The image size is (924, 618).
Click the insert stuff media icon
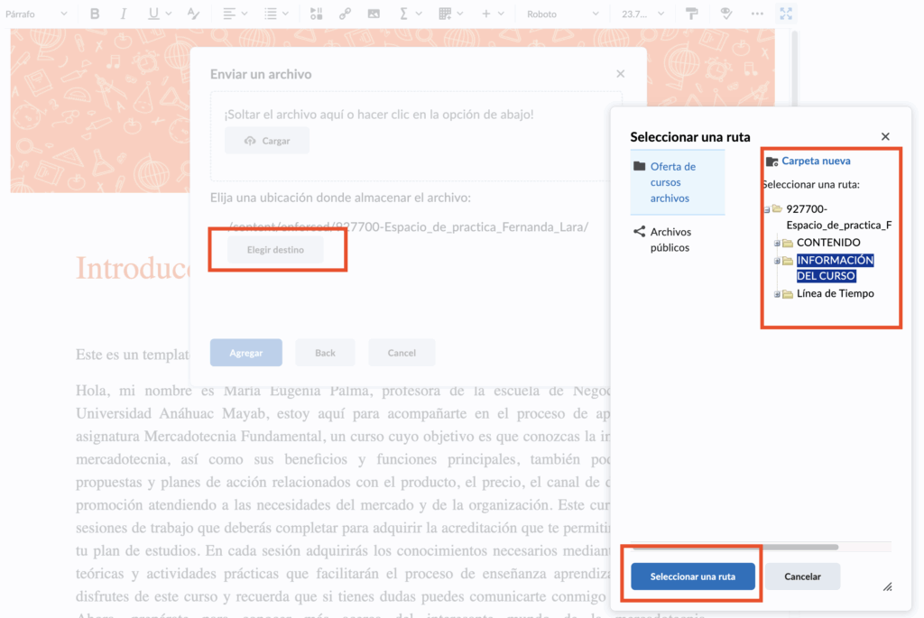pyautogui.click(x=316, y=14)
